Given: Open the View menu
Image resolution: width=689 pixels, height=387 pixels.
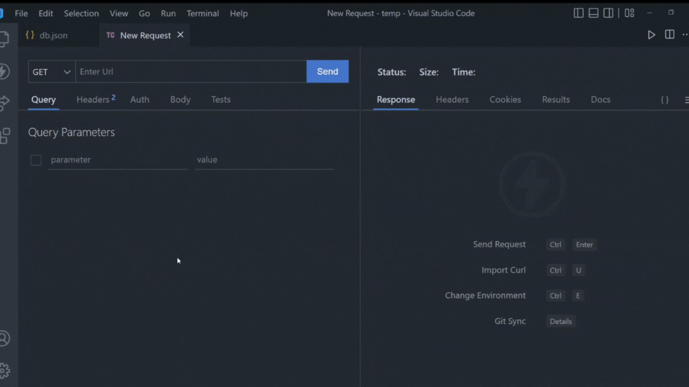Looking at the screenshot, I should coord(119,13).
